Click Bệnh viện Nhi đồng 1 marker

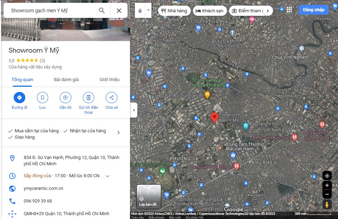pyautogui.click(x=236, y=166)
